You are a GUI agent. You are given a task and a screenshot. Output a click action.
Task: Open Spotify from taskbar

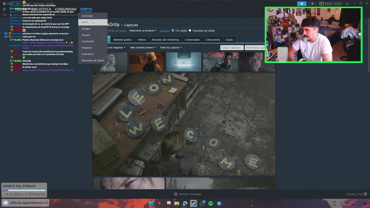click(211, 203)
